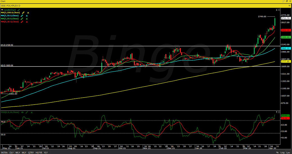
Task: Remove the MA 10 indicator with red X
Action: tap(27, 22)
